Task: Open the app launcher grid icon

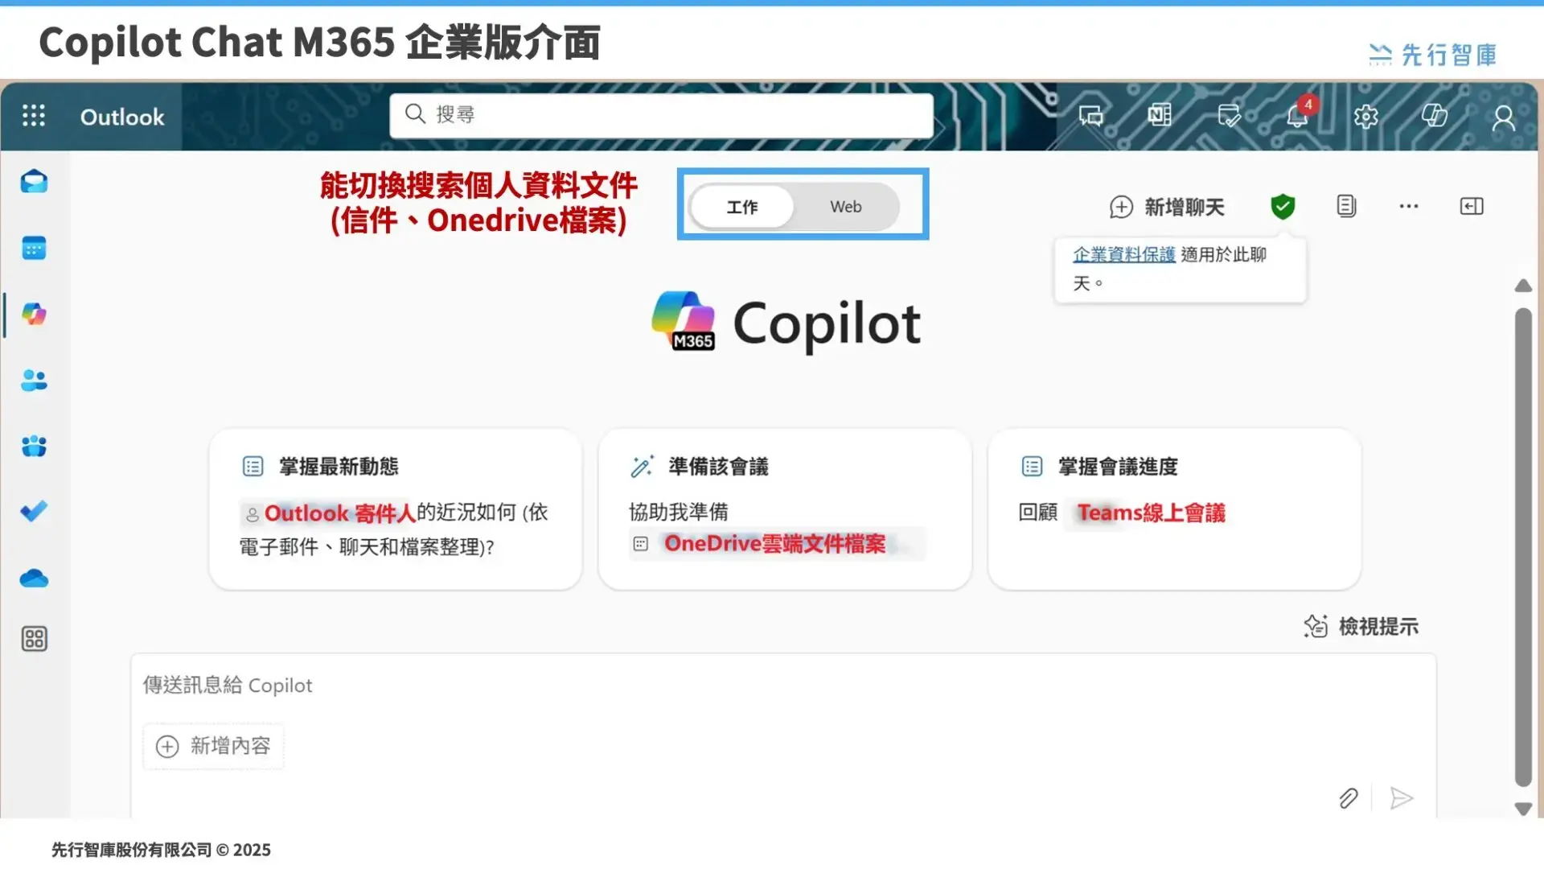Action: click(x=33, y=116)
